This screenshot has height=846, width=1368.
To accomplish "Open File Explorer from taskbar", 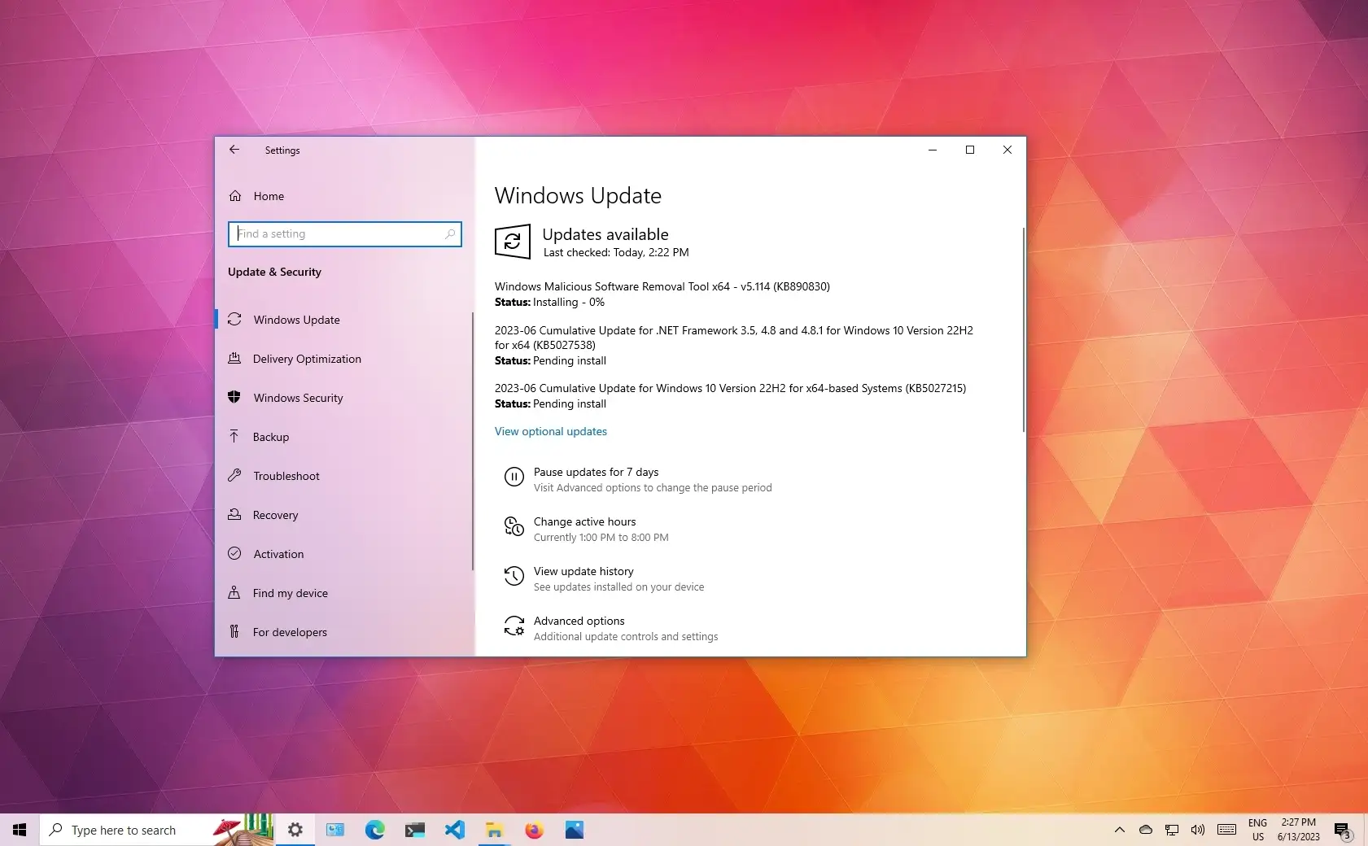I will (x=494, y=830).
